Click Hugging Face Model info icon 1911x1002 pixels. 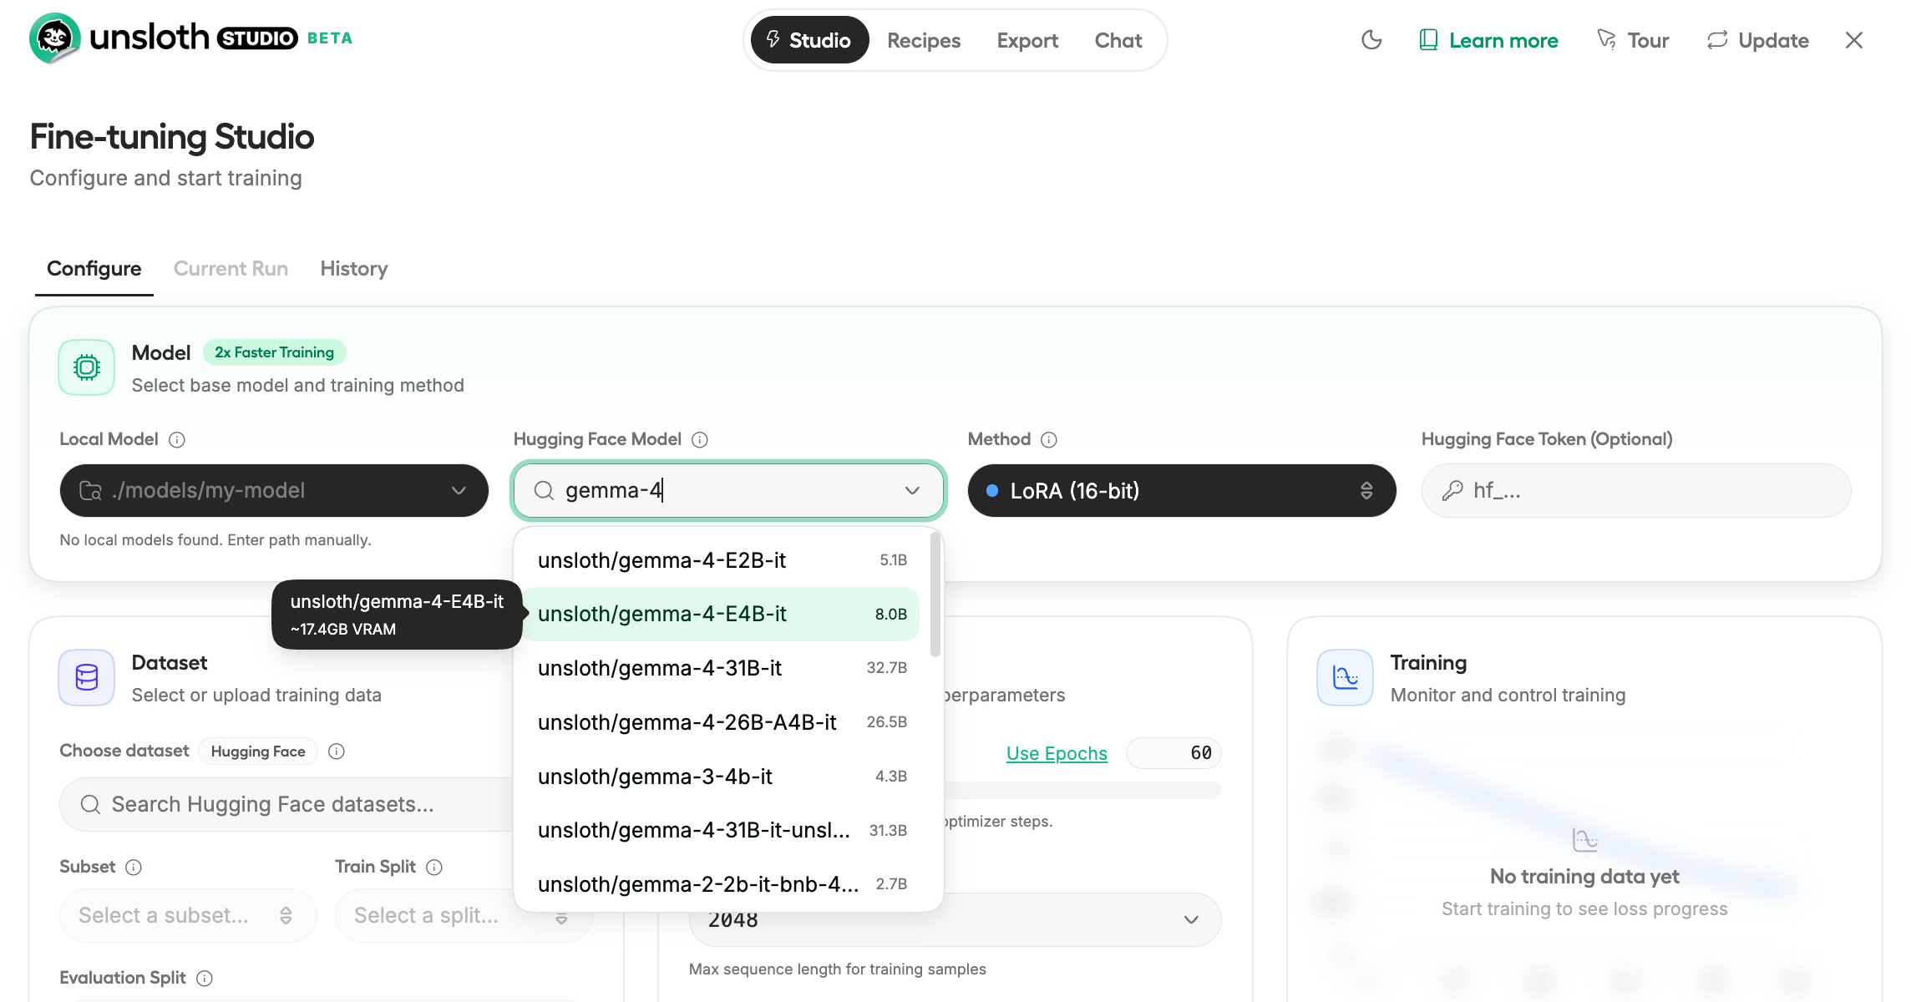[700, 440]
